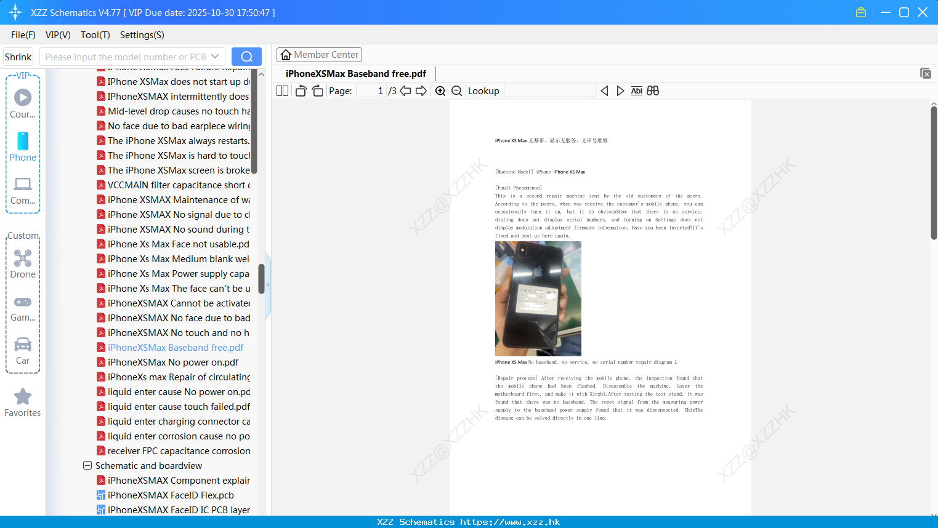The width and height of the screenshot is (938, 528).
Task: Click the binoculars search icon
Action: 653,91
